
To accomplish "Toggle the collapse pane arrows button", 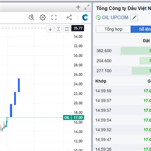I will click(58, 29).
